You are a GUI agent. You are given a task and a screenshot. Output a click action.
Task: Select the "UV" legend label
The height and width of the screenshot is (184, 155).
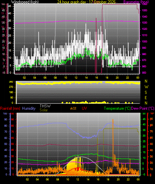tap(84, 108)
